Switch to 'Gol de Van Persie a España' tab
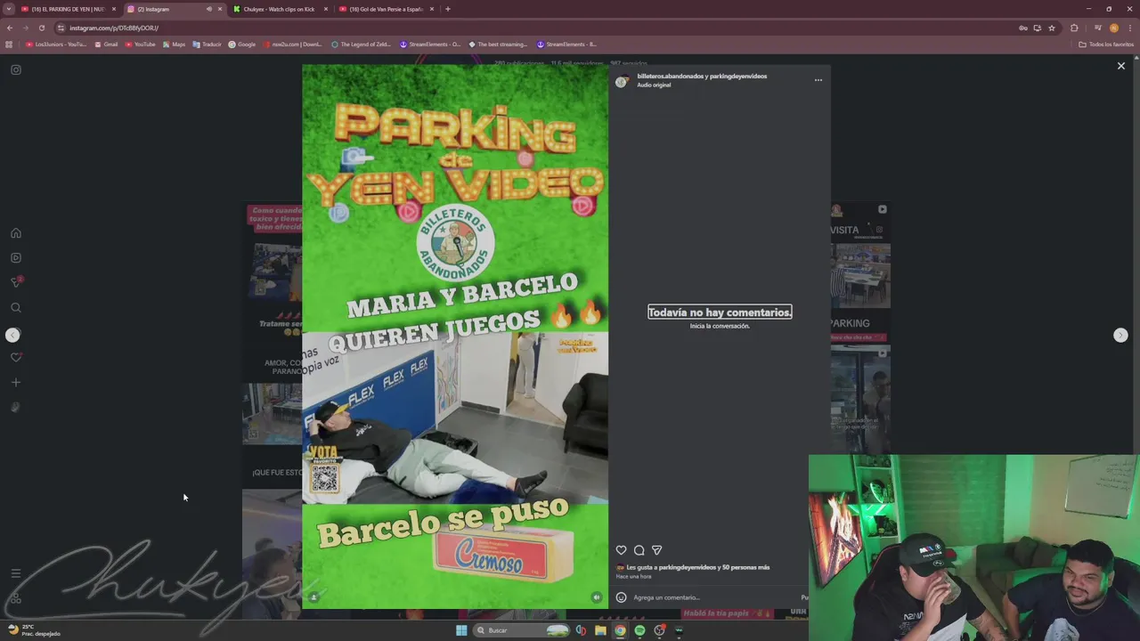 tap(385, 9)
